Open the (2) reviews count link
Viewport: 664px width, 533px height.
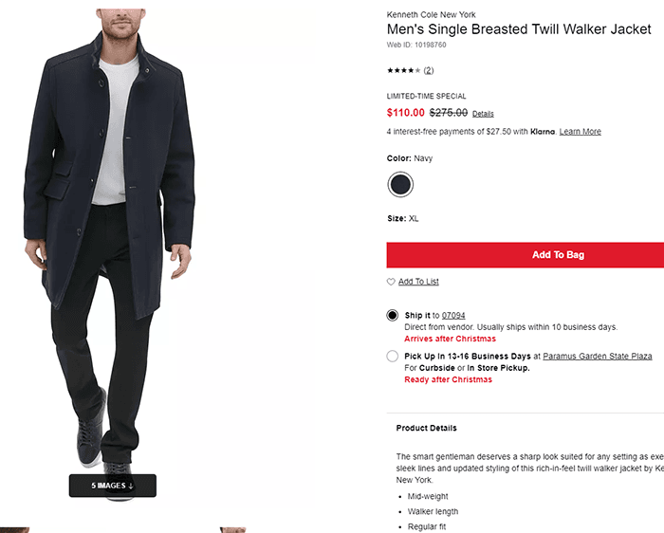click(x=429, y=70)
